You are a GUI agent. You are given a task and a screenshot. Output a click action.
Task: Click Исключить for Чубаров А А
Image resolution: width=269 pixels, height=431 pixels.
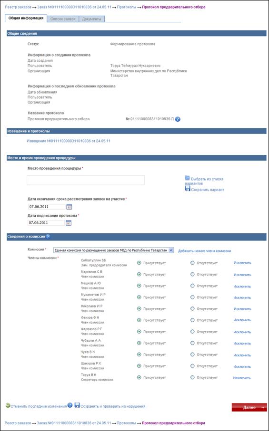(x=242, y=344)
